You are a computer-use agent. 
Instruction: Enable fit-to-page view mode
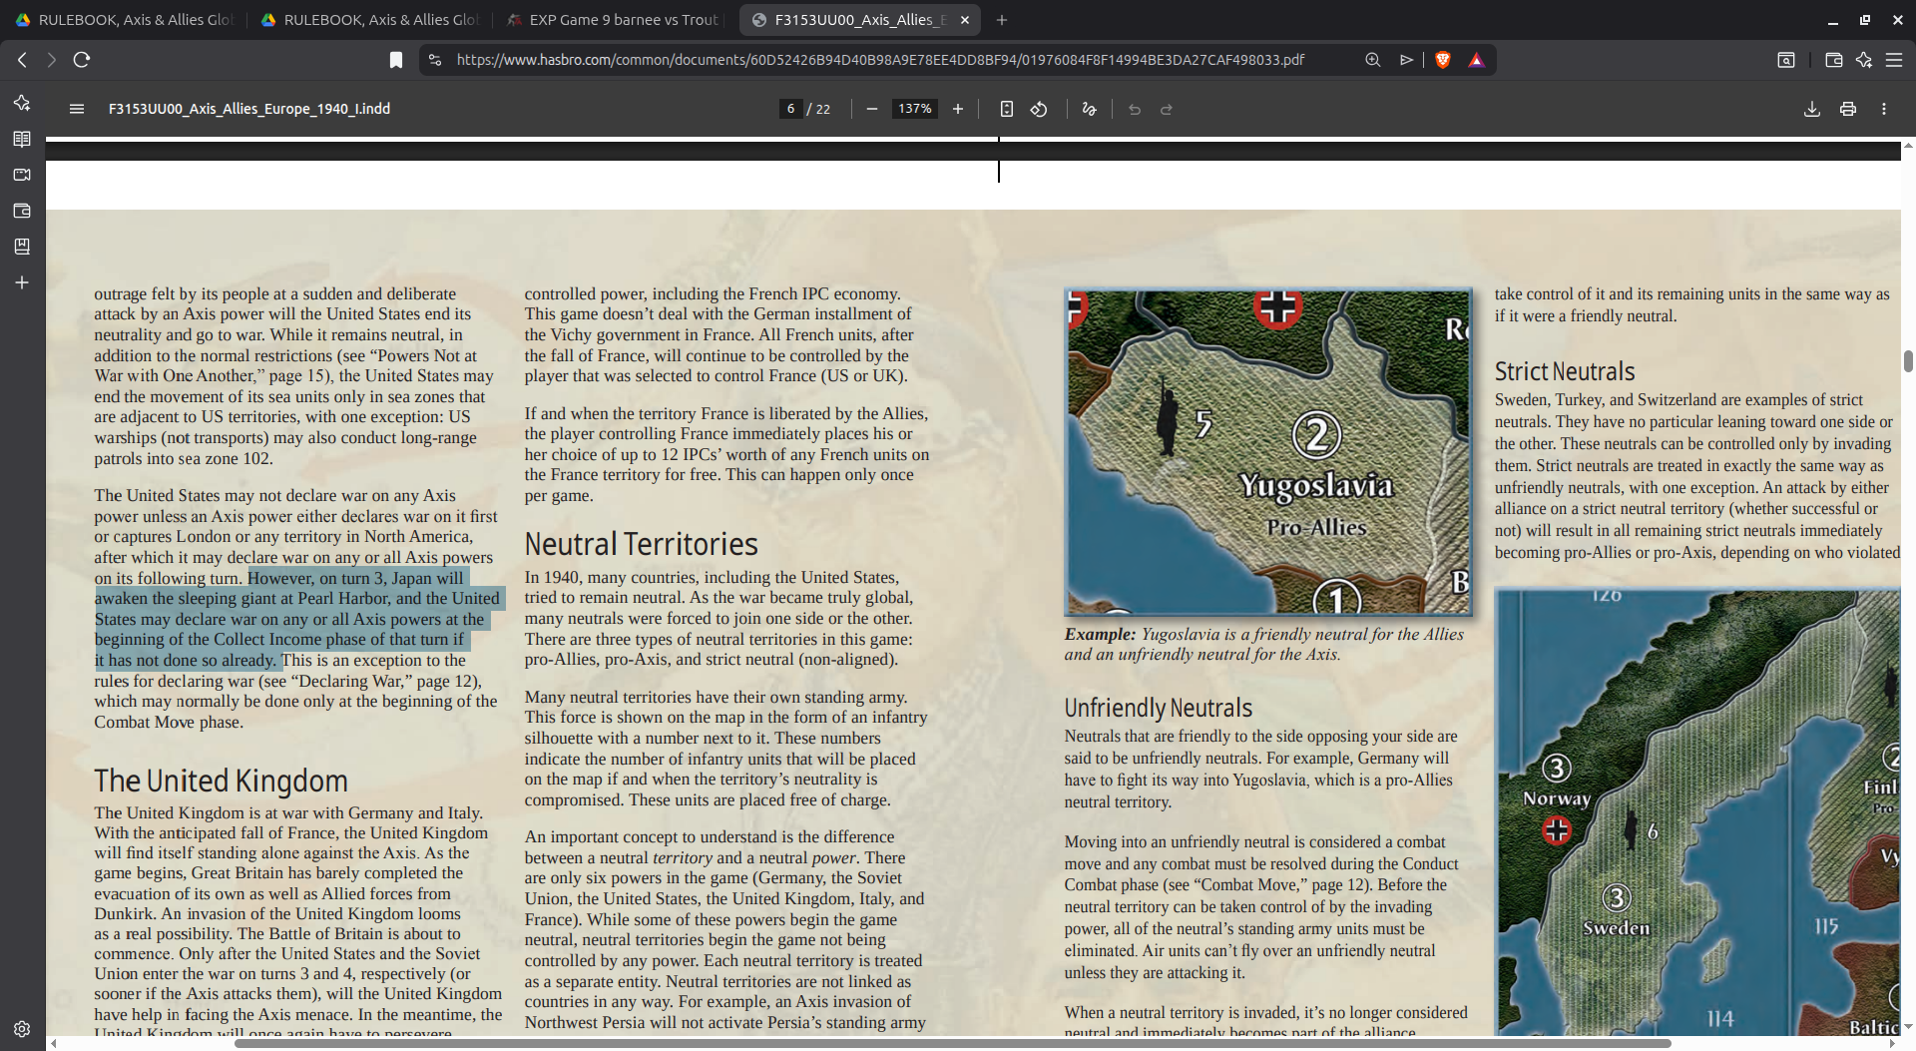point(1006,109)
